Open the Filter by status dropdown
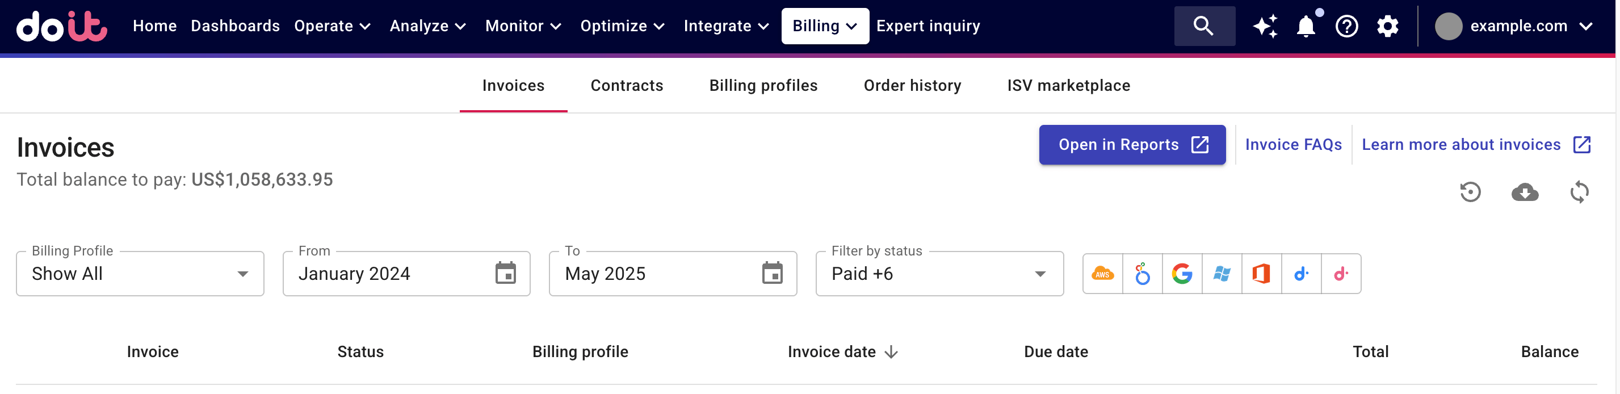The height and width of the screenshot is (394, 1620). coord(1039,273)
